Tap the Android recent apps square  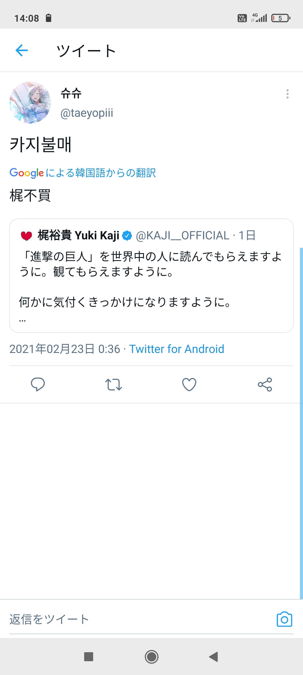click(89, 657)
